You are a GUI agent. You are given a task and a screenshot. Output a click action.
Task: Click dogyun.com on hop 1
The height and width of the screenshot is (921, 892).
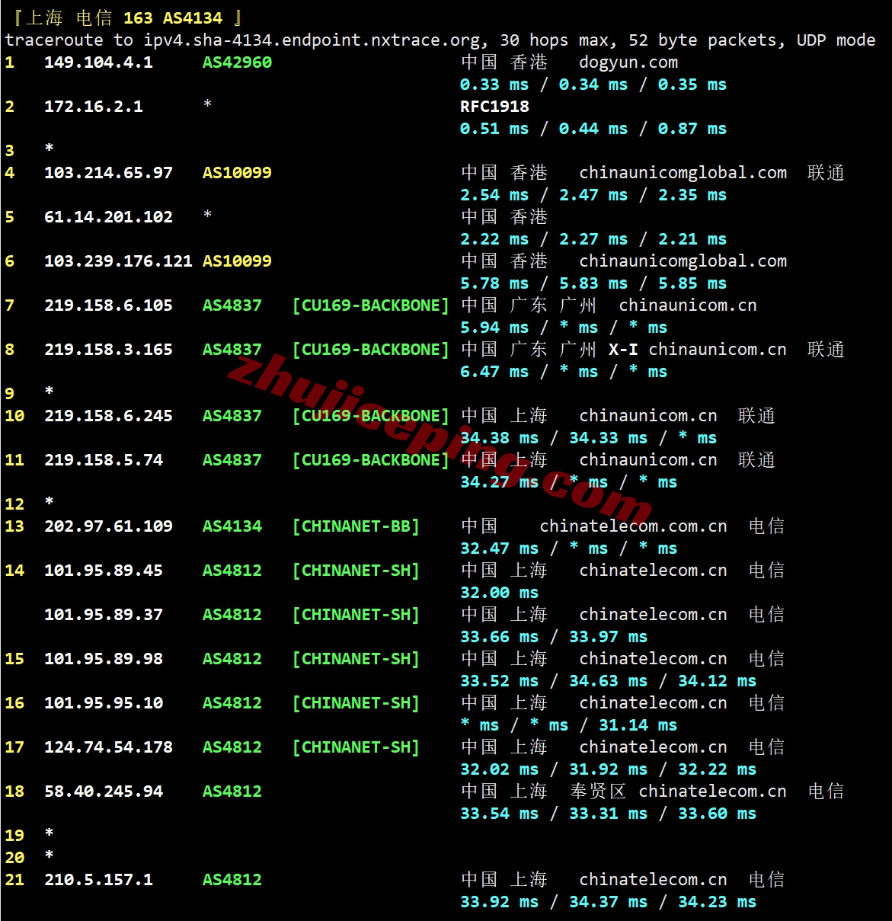[x=627, y=62]
